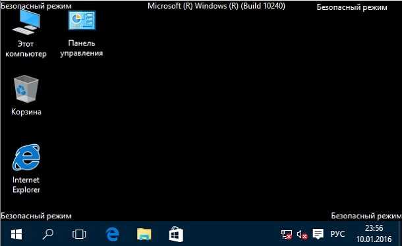Click the Show desktop strip at taskbar end

click(400, 234)
